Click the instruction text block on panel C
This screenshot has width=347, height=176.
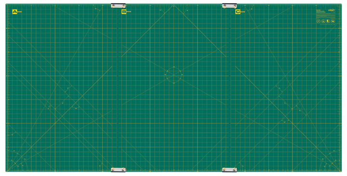325,15
